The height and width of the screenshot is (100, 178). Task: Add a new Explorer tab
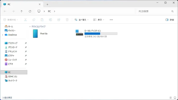tap(47, 4)
